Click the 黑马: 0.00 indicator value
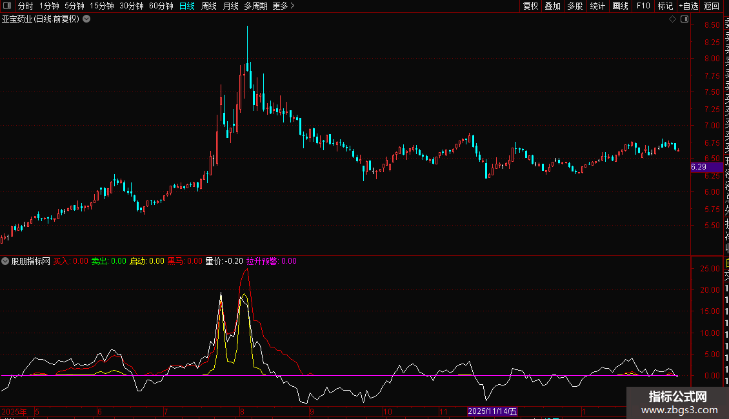 coord(185,261)
